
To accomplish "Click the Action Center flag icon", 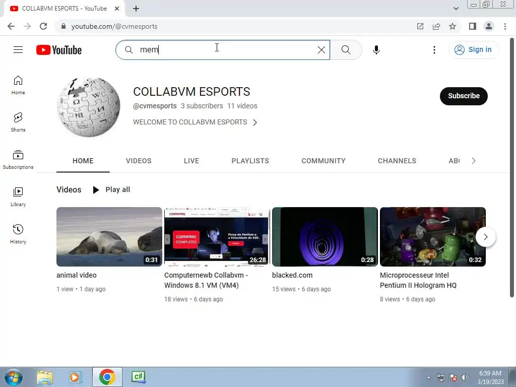I will [453, 378].
